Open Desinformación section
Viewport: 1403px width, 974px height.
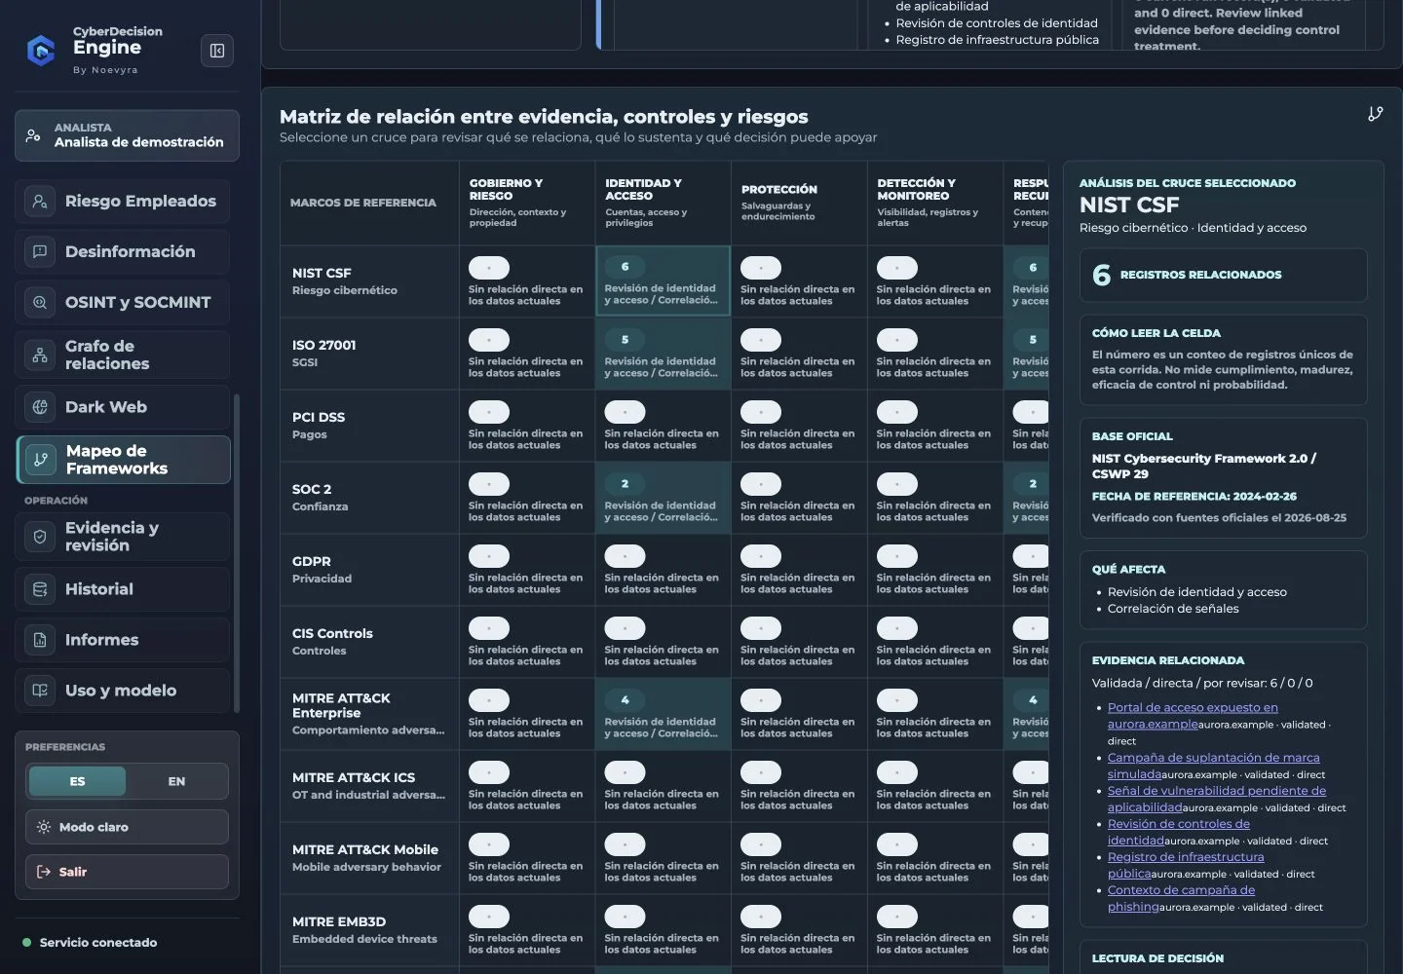tap(123, 252)
